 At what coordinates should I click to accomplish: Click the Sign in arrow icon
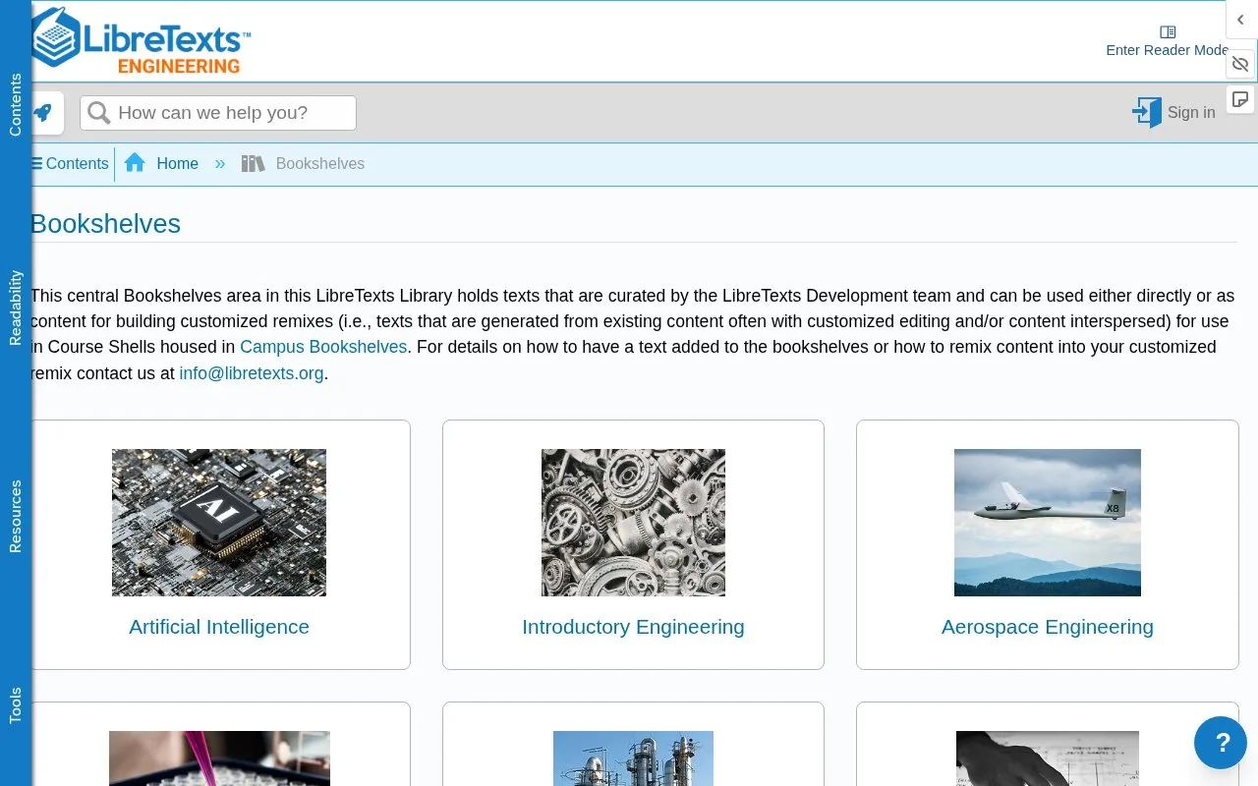click(1147, 112)
